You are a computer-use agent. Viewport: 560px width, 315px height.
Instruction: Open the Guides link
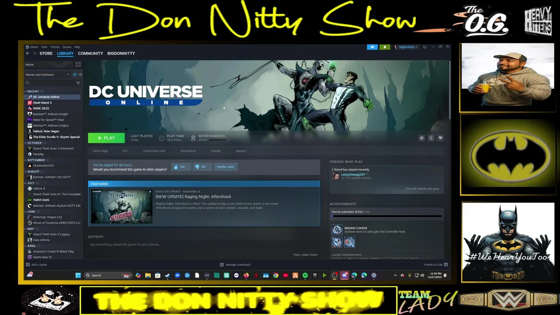pos(216,151)
